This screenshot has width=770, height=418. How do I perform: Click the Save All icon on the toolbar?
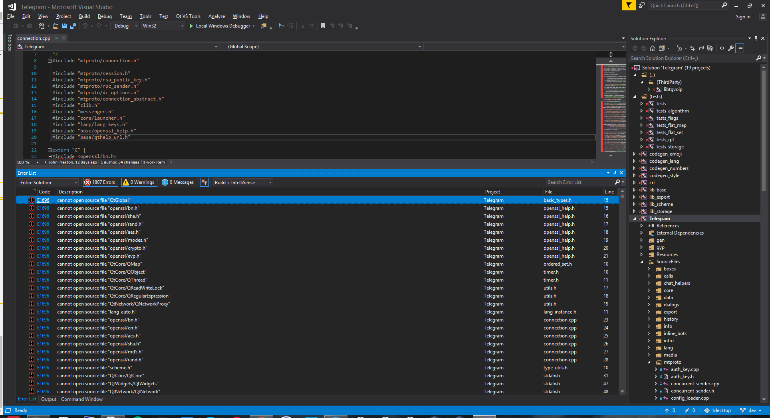(73, 26)
